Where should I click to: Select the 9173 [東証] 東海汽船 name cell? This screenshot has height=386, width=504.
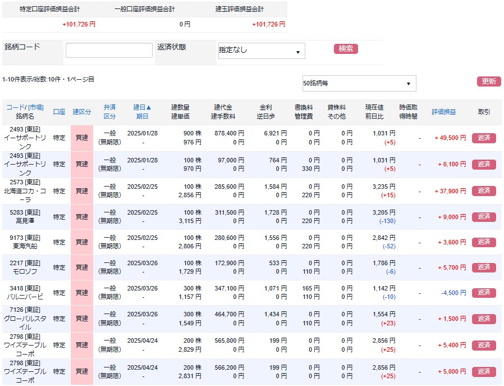point(25,242)
